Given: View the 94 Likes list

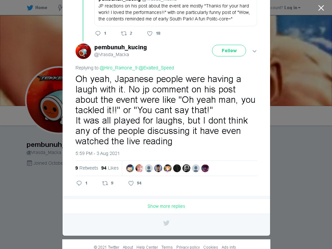Looking at the screenshot, I should [110, 168].
